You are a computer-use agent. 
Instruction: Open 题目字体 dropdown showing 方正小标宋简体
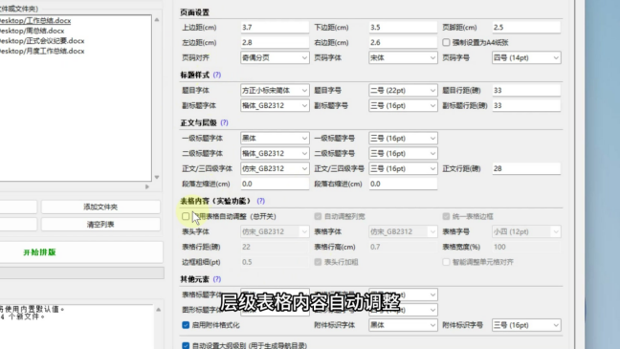click(x=275, y=91)
